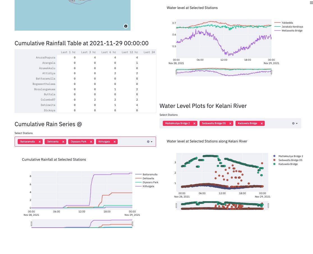The image size is (313, 254).
Task: Clear all Kelani River stations
Action: click(293, 123)
